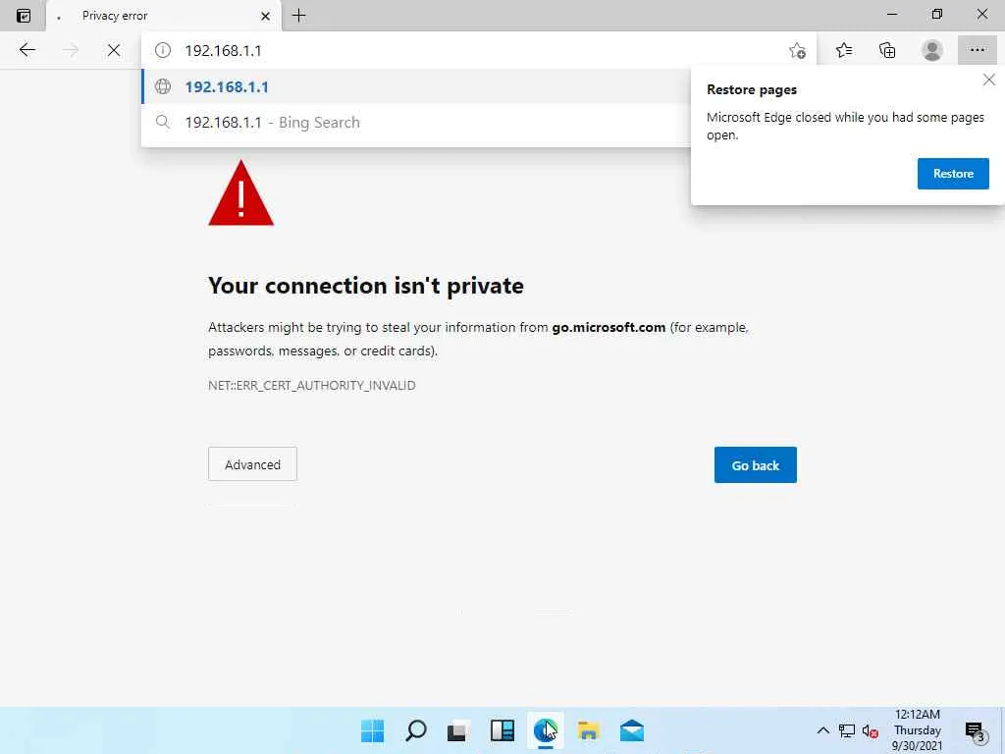
Task: Open a new tab with plus icon
Action: (298, 16)
